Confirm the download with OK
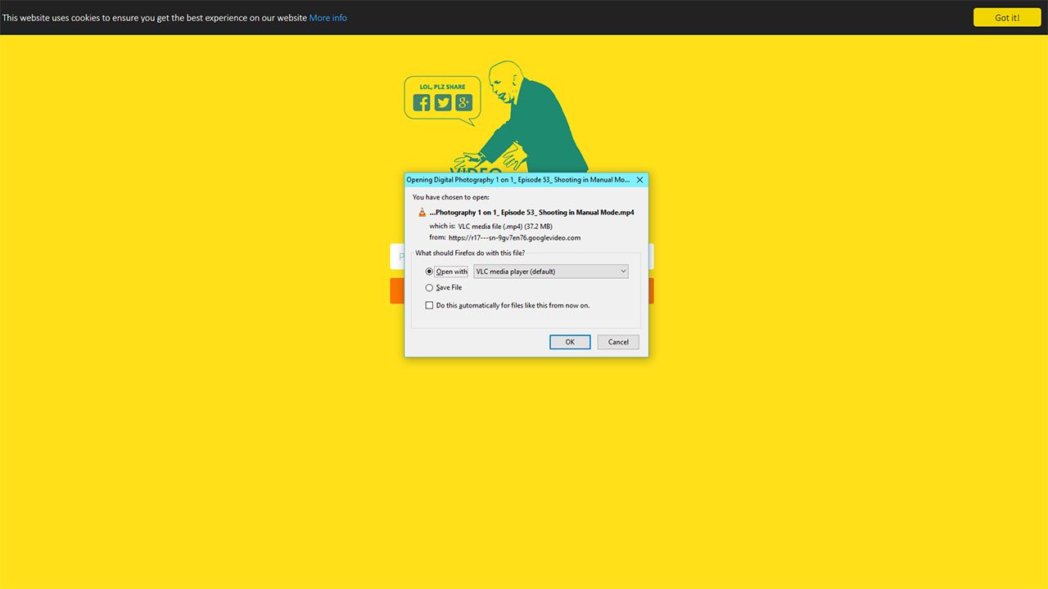This screenshot has height=589, width=1048. click(570, 342)
